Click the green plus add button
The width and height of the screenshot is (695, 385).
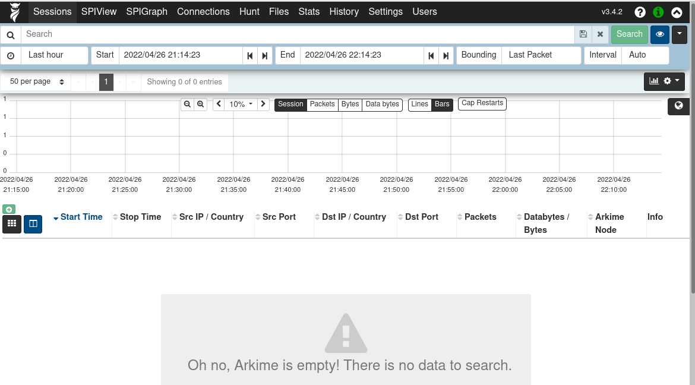[x=9, y=209]
